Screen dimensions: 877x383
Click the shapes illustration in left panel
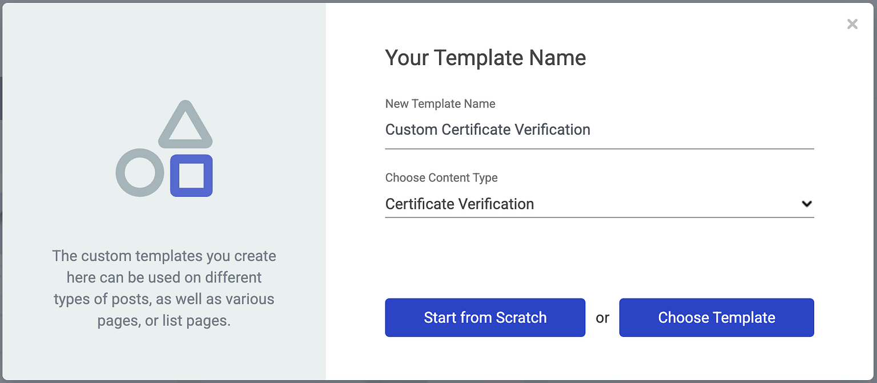point(165,150)
